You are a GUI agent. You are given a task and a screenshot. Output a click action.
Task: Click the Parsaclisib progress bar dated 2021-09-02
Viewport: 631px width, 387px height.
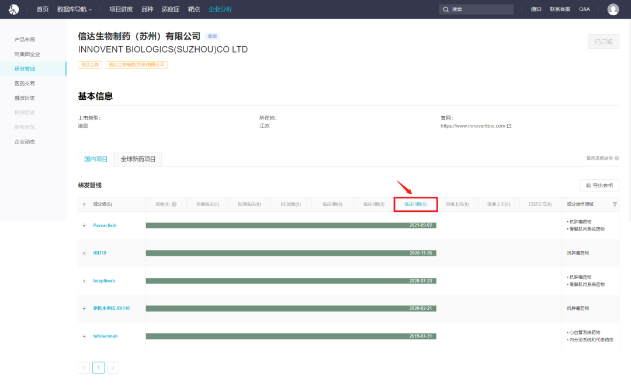tap(291, 225)
